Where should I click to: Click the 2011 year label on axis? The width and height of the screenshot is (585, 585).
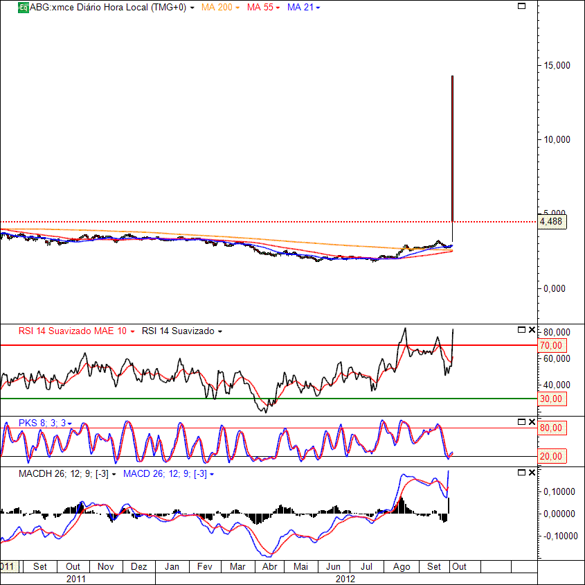click(x=75, y=579)
